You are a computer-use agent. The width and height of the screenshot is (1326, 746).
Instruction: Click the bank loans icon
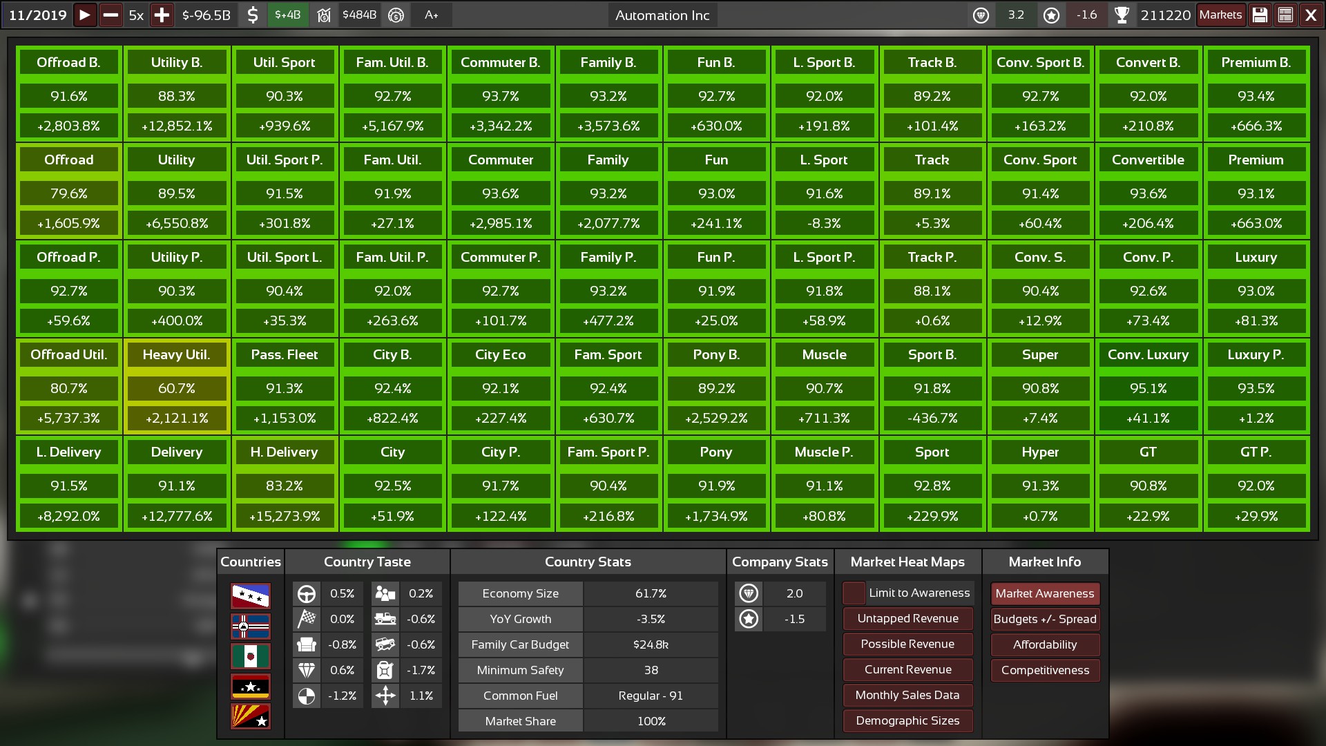pyautogui.click(x=324, y=15)
